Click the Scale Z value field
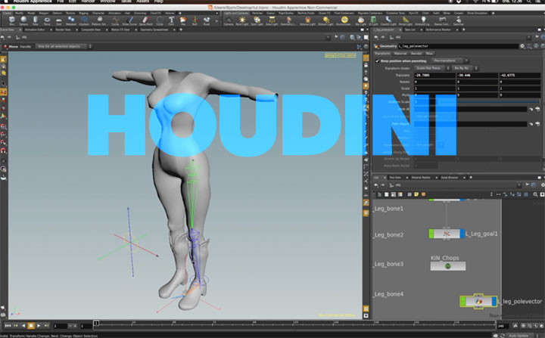 pos(519,88)
